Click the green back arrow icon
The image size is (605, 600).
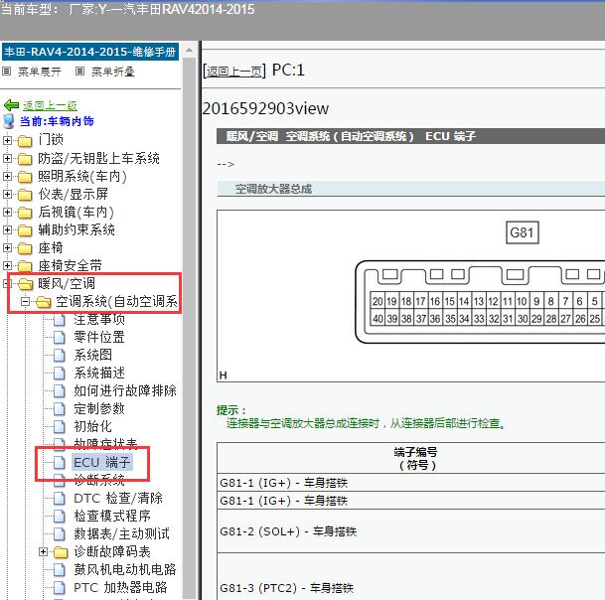coord(11,105)
